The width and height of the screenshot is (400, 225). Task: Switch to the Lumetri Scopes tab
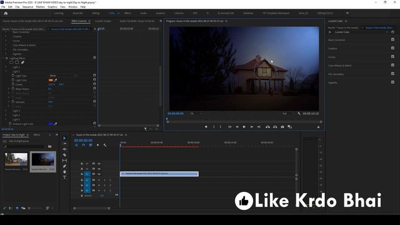tap(103, 21)
